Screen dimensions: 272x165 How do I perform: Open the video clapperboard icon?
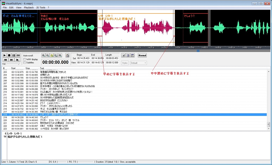tap(67, 55)
